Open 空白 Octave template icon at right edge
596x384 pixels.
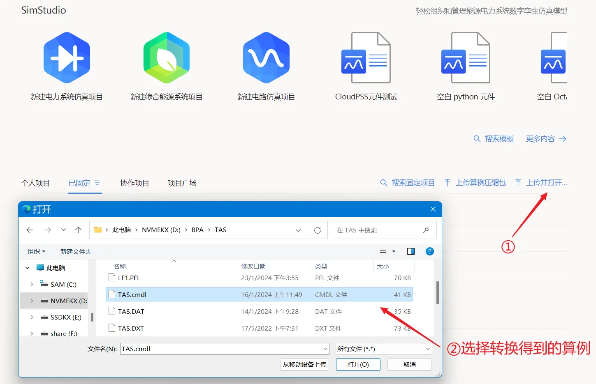[554, 58]
